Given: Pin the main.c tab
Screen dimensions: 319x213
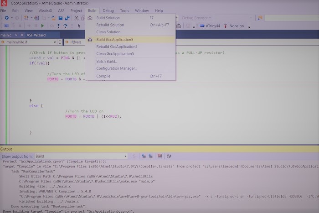Looking at the screenshot, I should point(16,35).
